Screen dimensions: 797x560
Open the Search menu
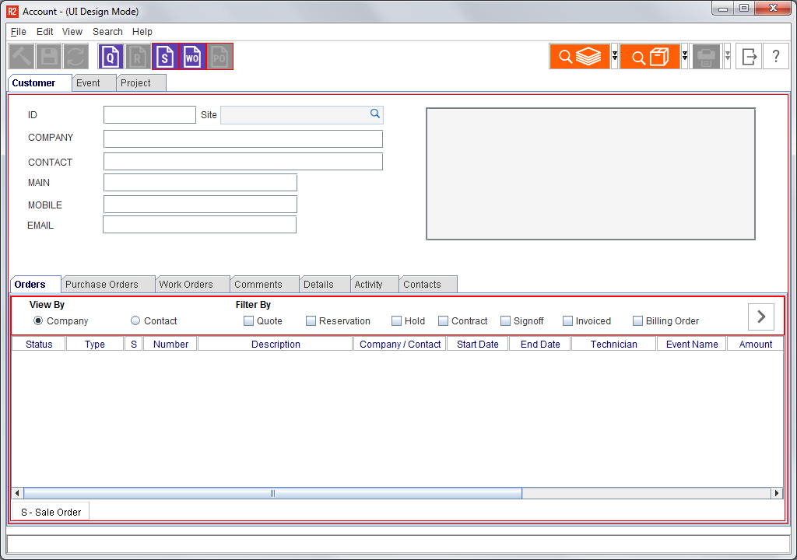click(x=107, y=32)
